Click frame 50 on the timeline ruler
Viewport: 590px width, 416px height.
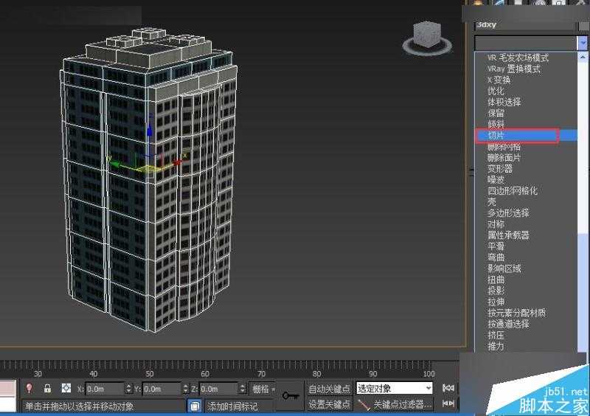point(150,373)
